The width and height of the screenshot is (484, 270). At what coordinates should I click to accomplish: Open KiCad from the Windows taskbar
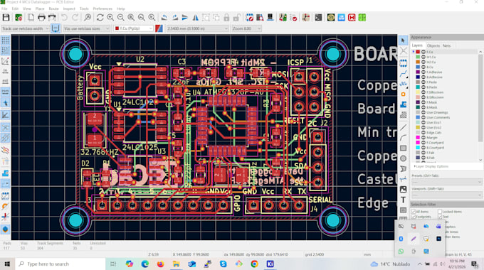click(x=270, y=264)
